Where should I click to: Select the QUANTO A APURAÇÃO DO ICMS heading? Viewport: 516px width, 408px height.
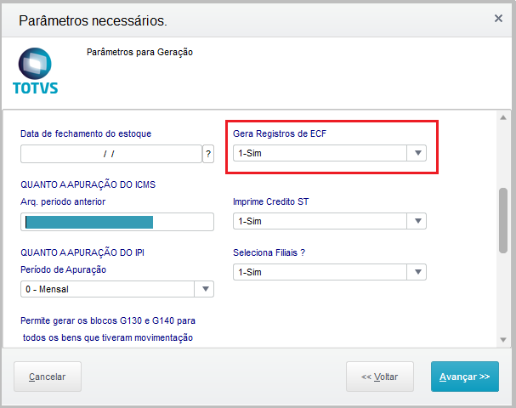(x=88, y=184)
